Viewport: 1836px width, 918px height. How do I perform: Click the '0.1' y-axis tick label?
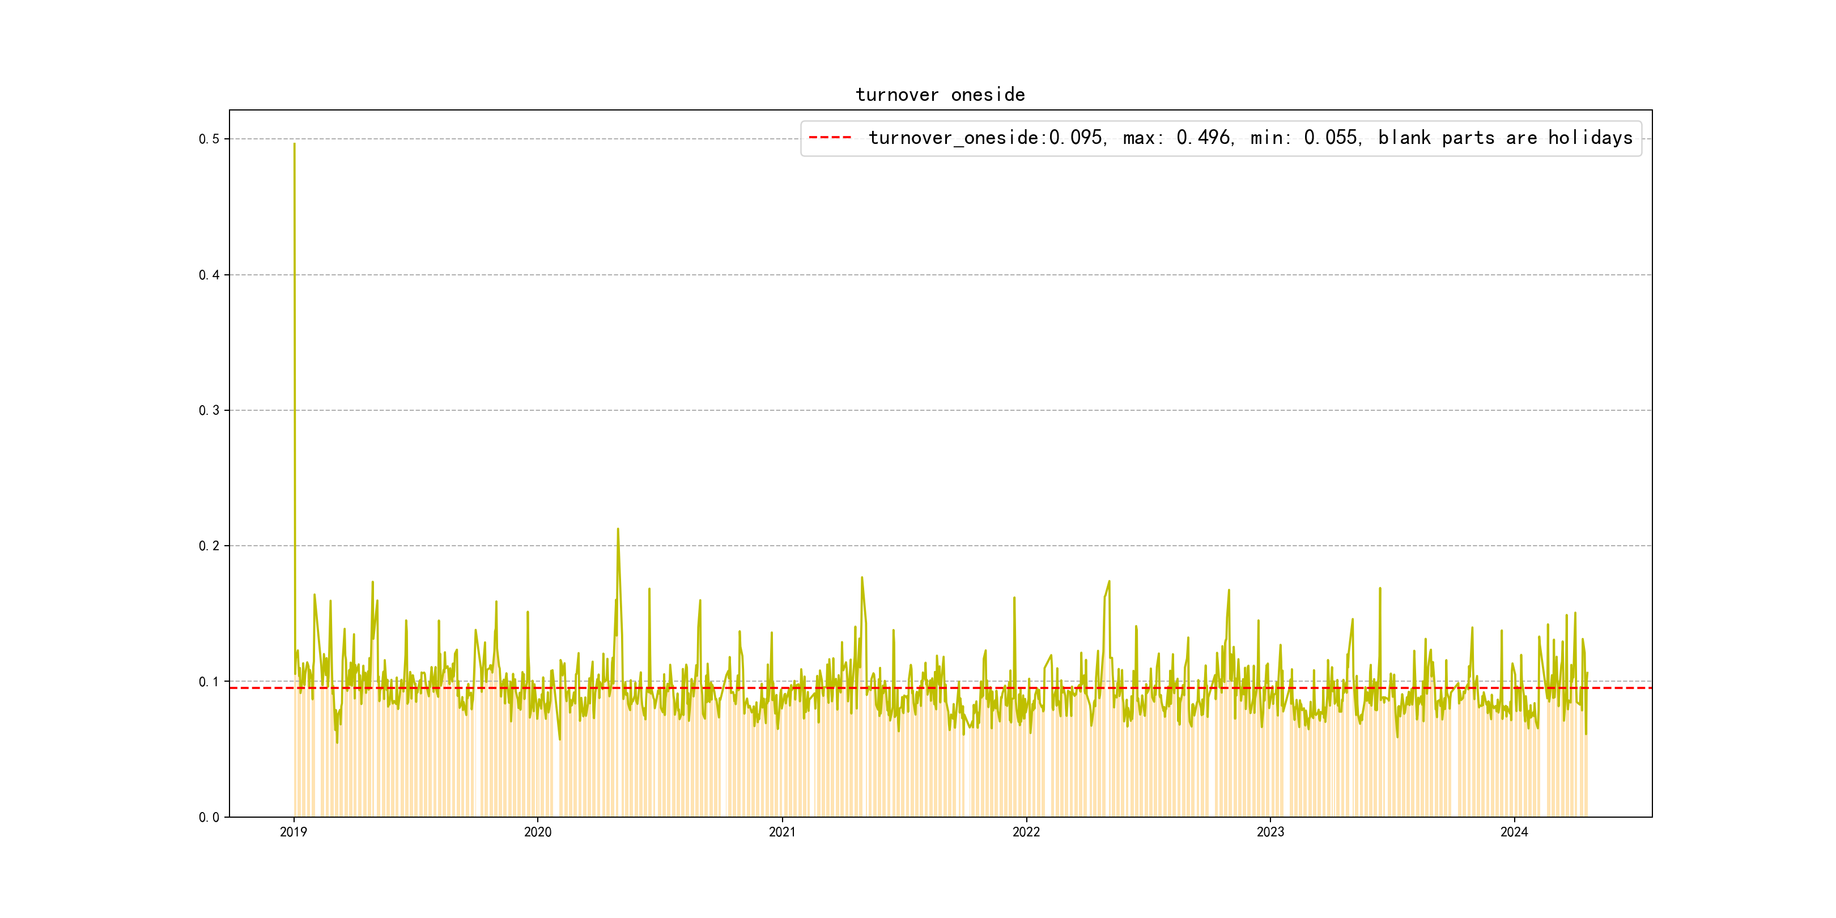[x=209, y=681]
